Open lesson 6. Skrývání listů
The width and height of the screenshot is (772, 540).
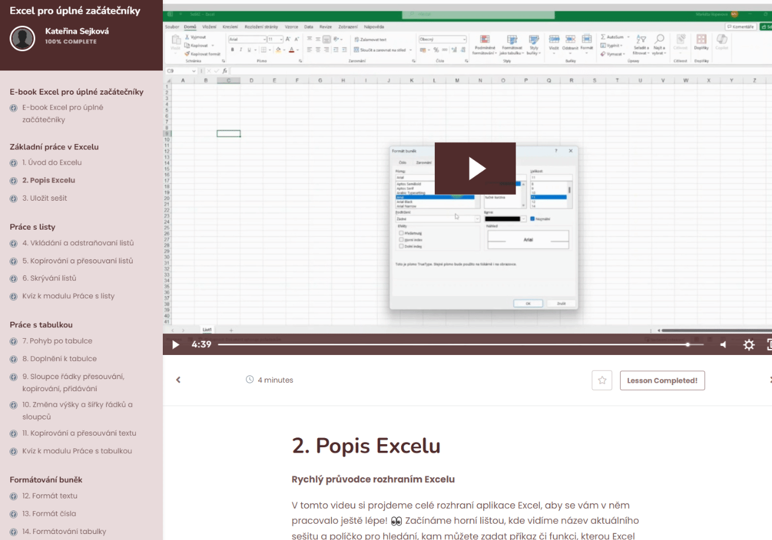[49, 278]
